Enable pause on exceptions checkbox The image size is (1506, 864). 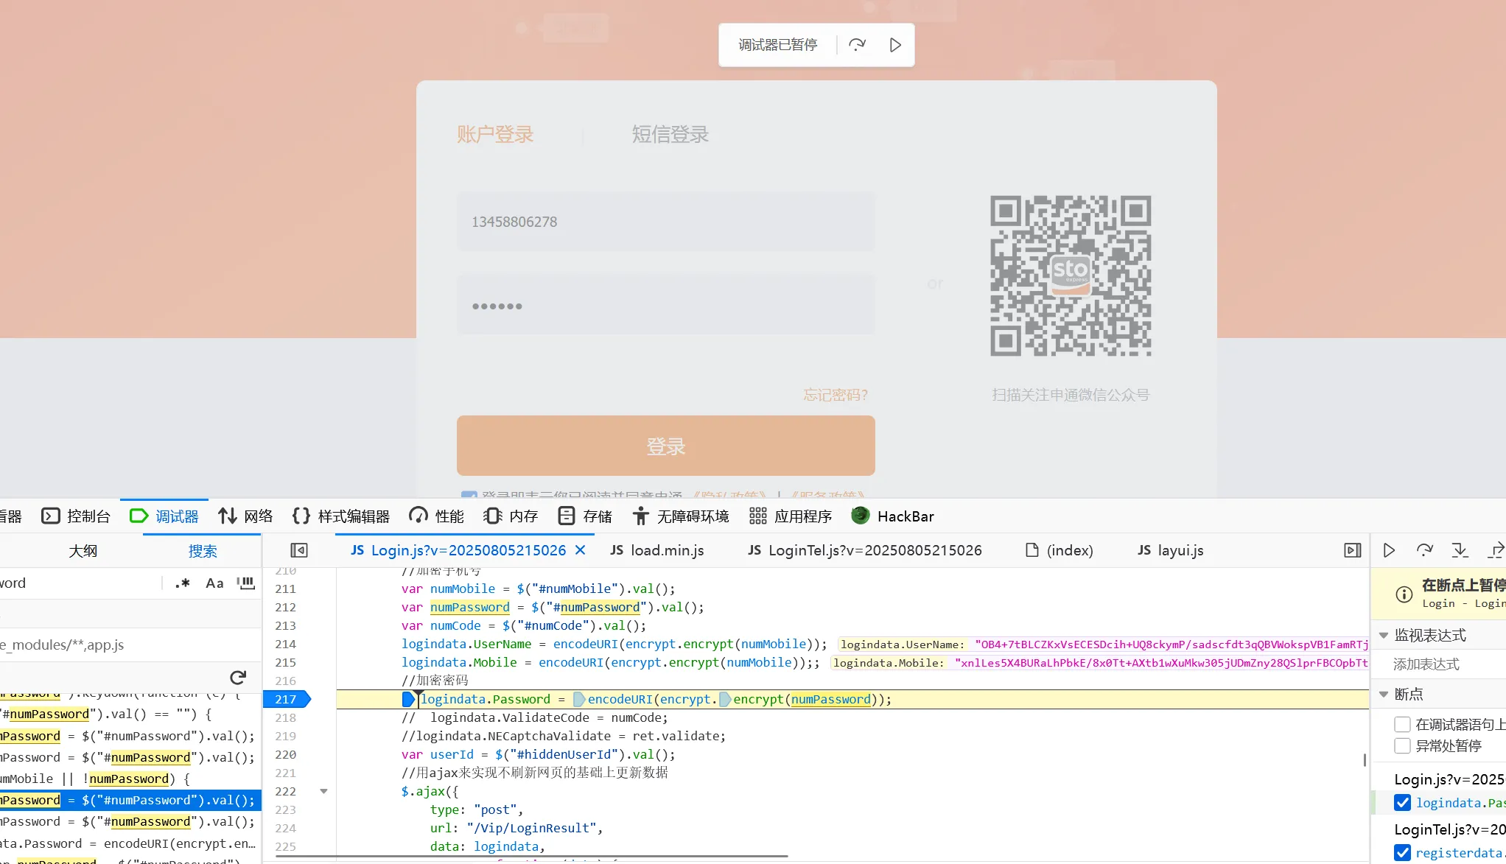(1403, 745)
